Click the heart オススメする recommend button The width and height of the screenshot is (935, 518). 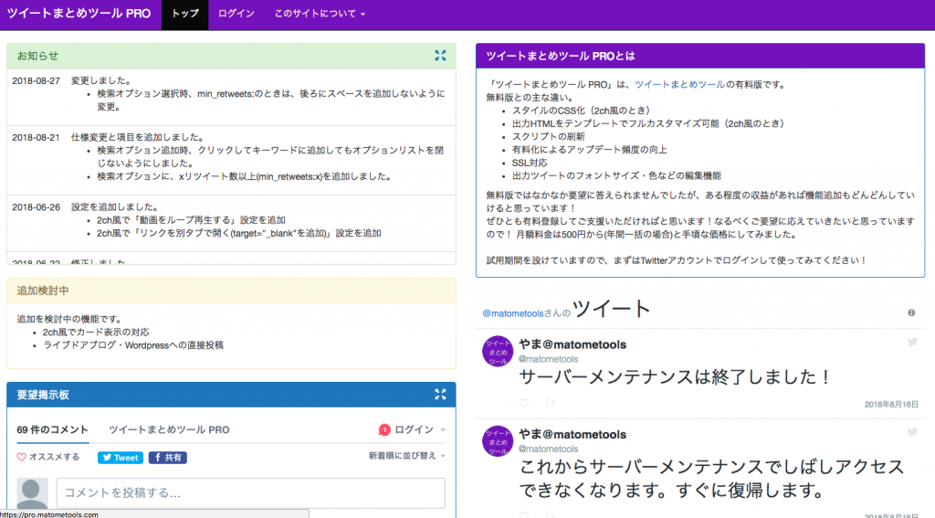(48, 457)
